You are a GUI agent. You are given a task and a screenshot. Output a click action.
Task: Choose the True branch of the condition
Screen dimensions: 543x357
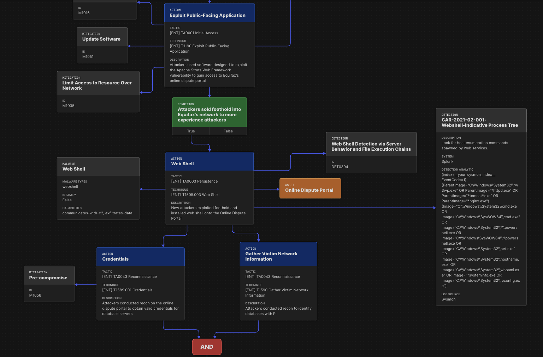point(191,131)
